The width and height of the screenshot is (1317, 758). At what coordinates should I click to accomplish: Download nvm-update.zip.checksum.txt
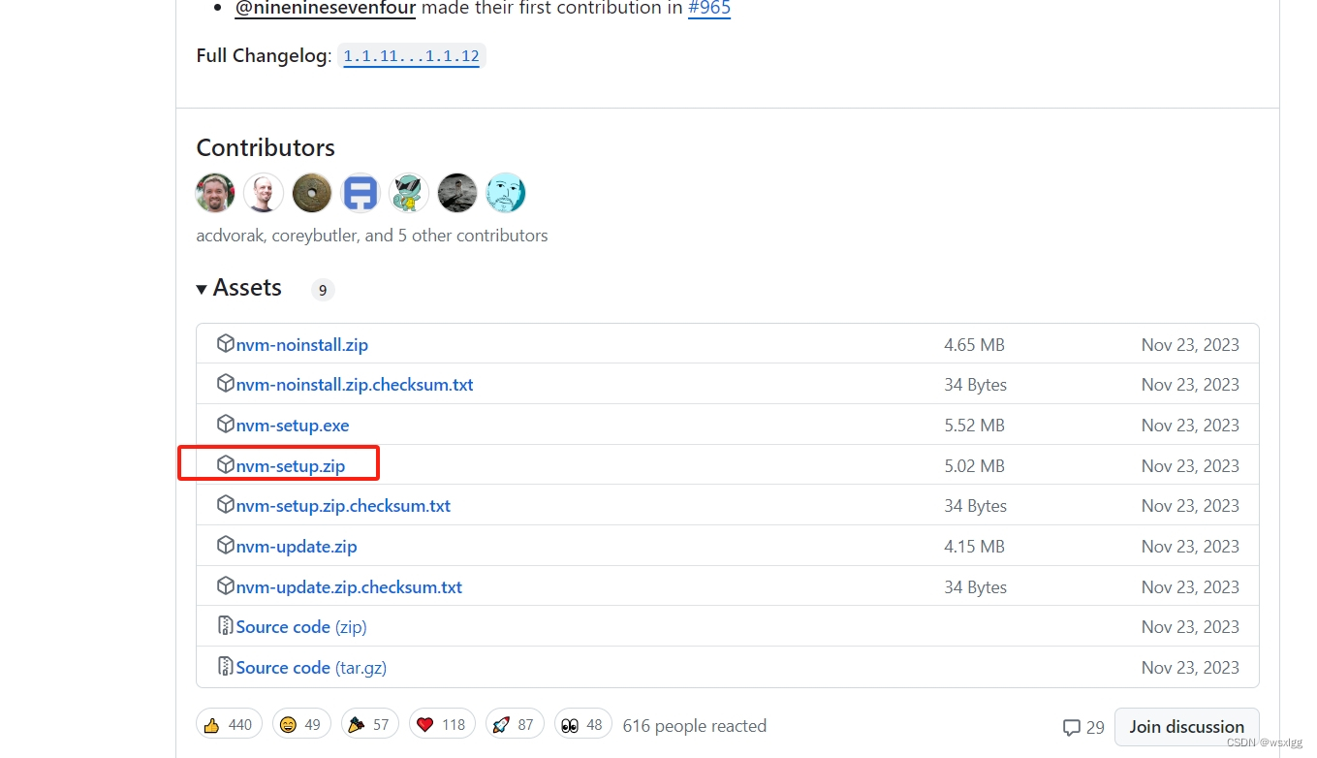pyautogui.click(x=350, y=587)
